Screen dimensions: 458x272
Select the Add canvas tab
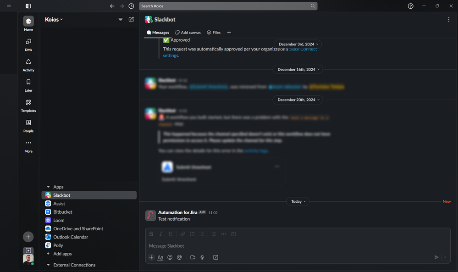tap(188, 33)
